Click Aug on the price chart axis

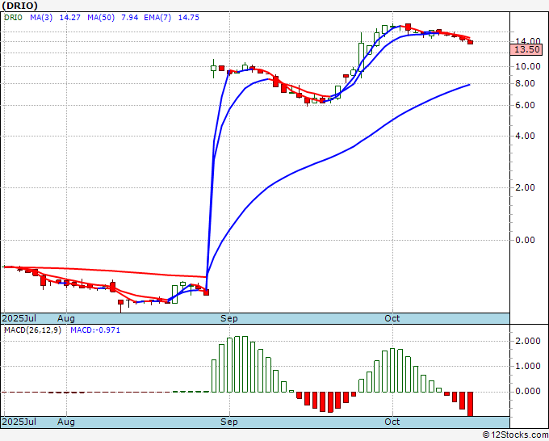coord(66,318)
